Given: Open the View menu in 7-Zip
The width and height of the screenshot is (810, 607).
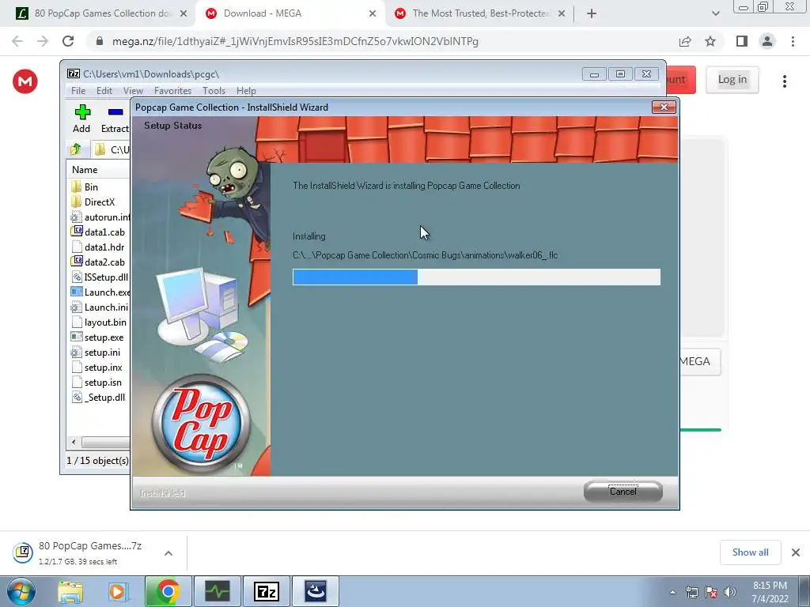Looking at the screenshot, I should click(133, 90).
